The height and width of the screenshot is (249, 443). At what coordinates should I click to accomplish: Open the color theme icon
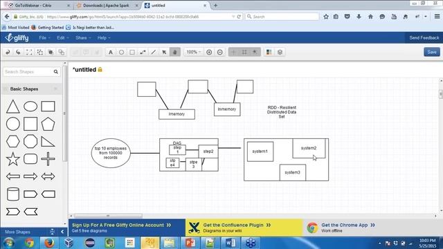pos(269,53)
